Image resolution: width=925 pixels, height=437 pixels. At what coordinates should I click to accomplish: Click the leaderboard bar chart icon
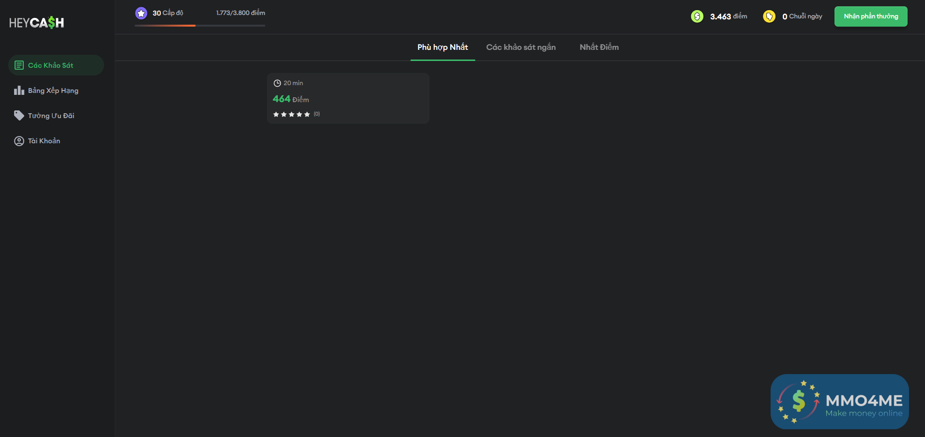tap(19, 90)
